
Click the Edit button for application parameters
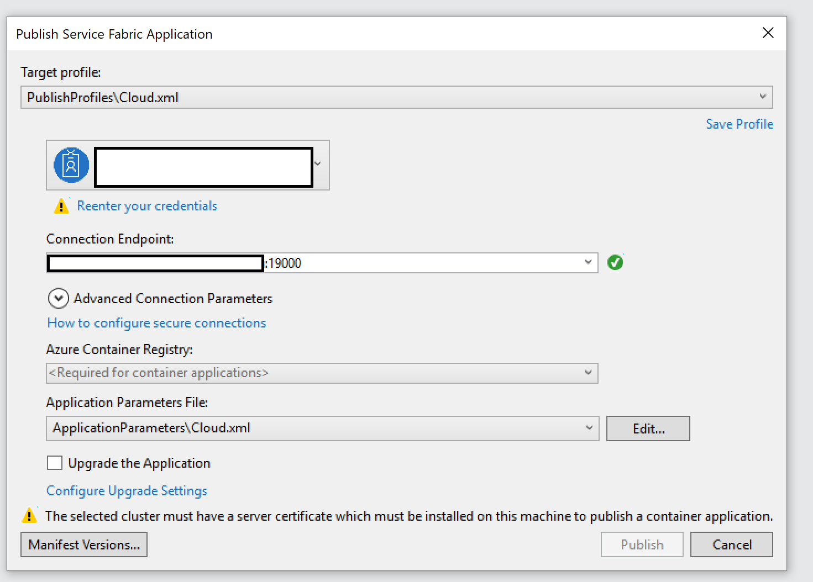click(x=648, y=428)
